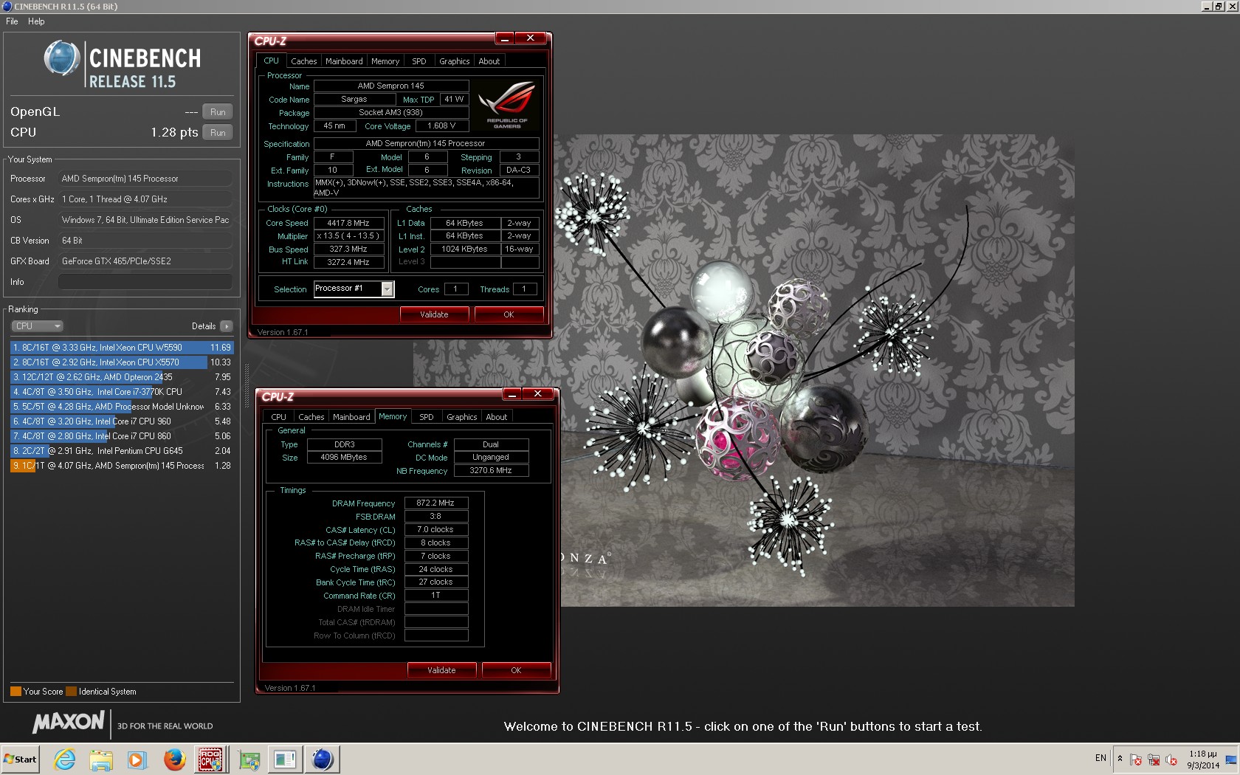Click OK in upper CPU-Z window
Viewport: 1240px width, 775px height.
click(x=509, y=314)
